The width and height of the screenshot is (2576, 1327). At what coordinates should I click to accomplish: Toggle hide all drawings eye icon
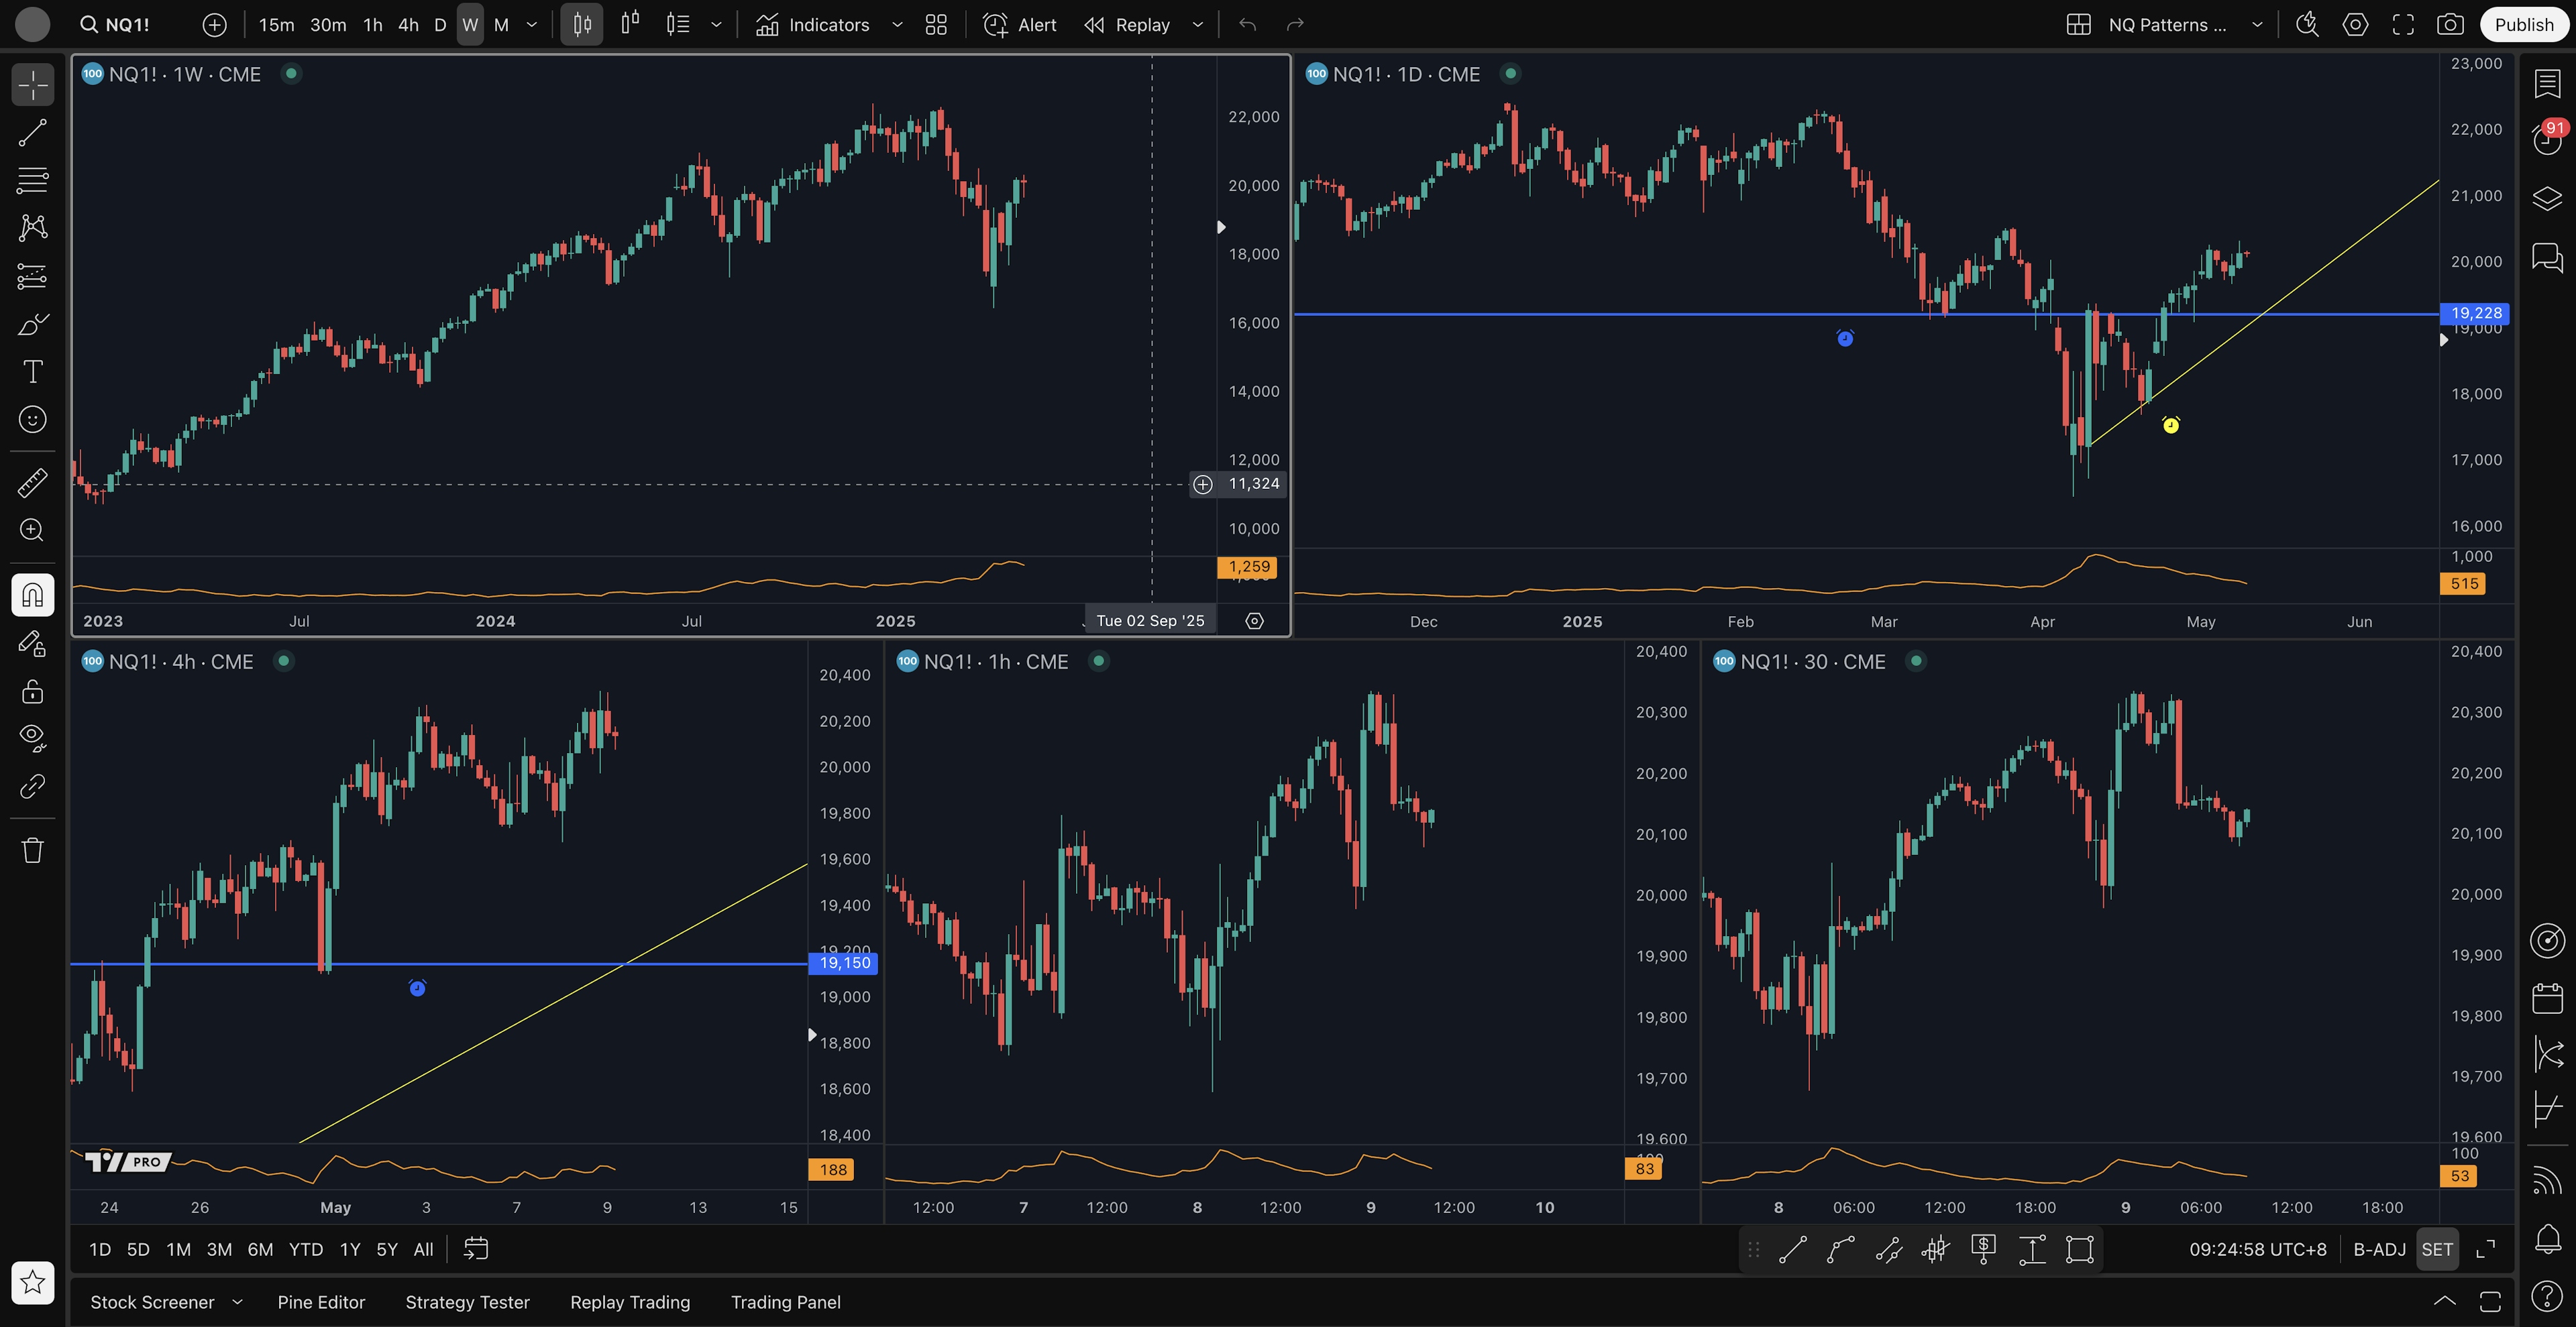click(x=32, y=738)
